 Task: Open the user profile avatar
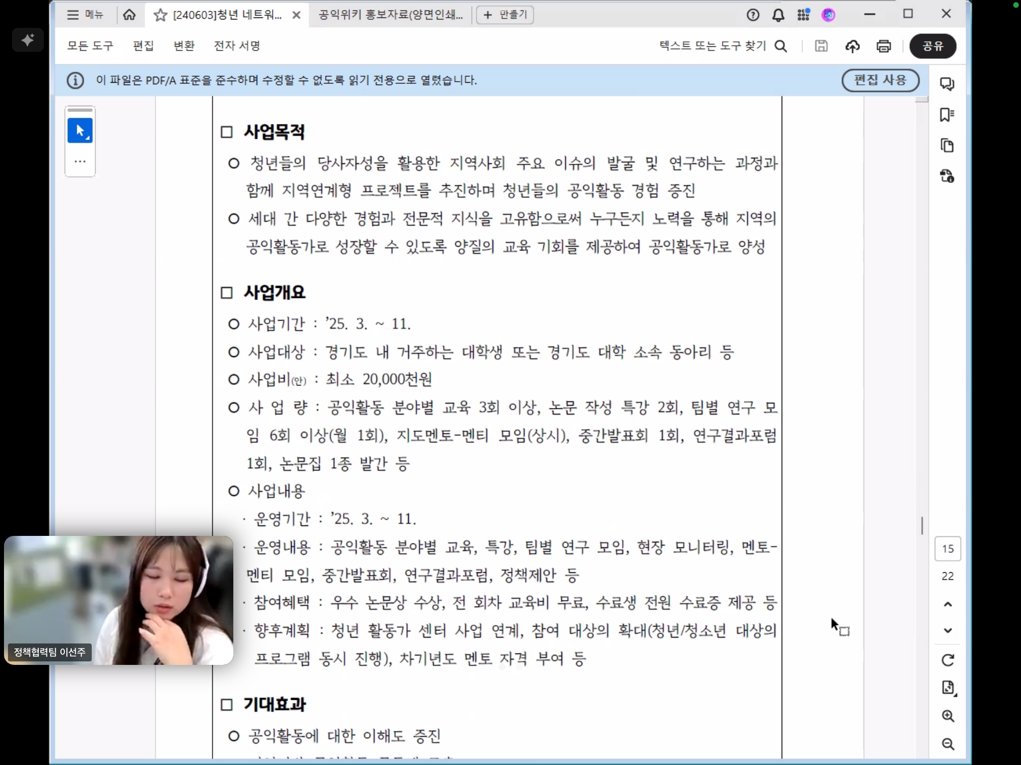pos(829,15)
